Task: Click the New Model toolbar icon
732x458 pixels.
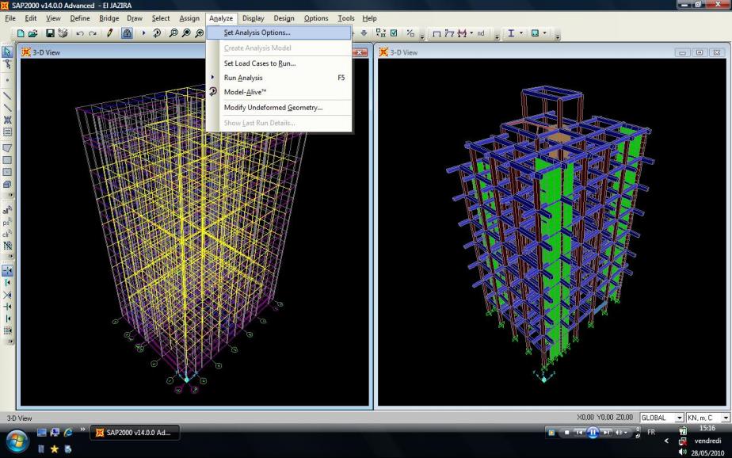Action: (x=21, y=33)
